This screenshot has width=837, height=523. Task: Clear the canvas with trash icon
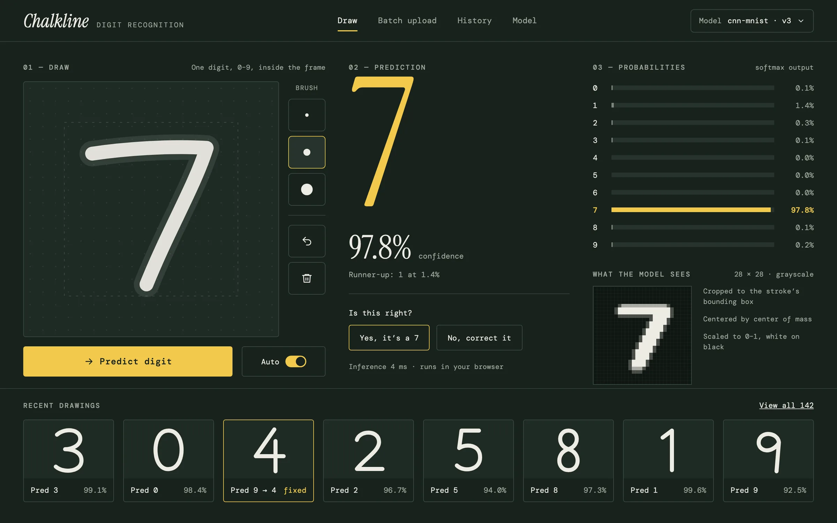coord(307,278)
